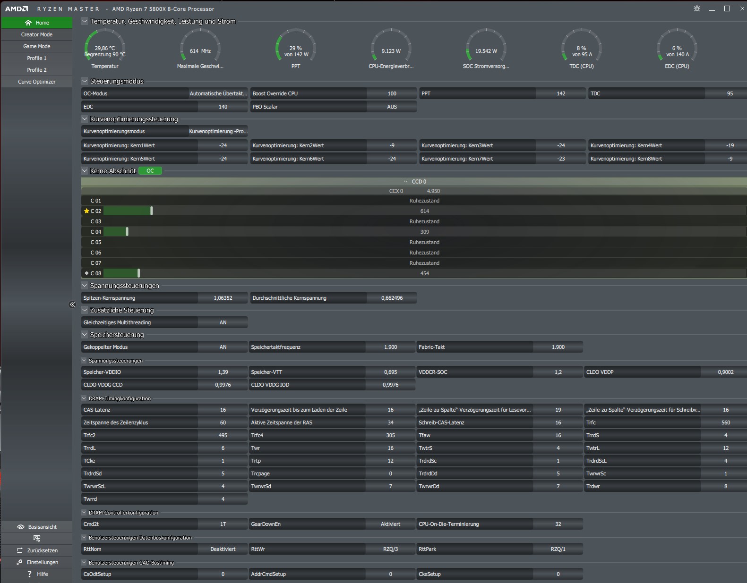Open the OC-Modus value dropdown
Screen dimensions: 747x583
[x=218, y=94]
